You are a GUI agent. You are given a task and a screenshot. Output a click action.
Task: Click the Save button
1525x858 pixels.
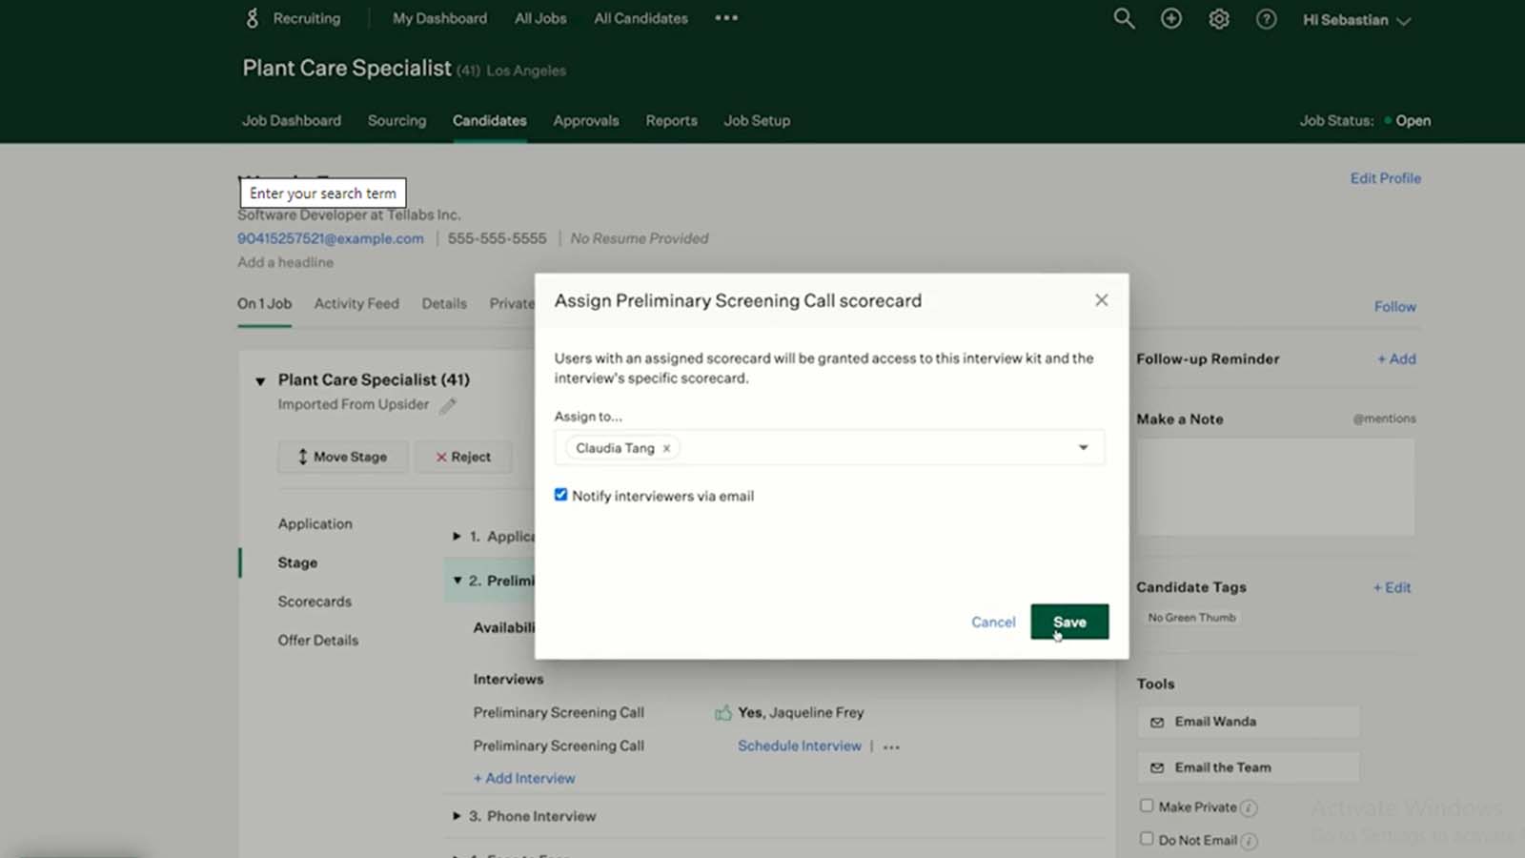point(1069,622)
